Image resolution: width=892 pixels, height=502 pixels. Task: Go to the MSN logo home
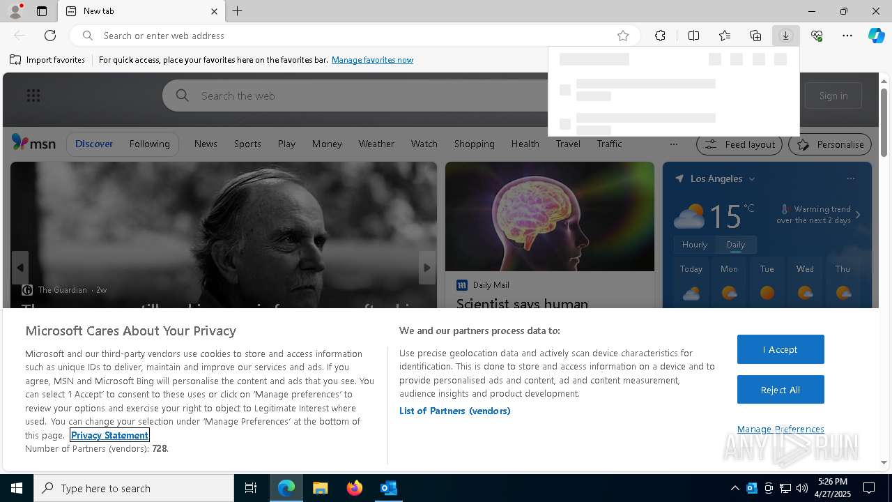[x=33, y=144]
